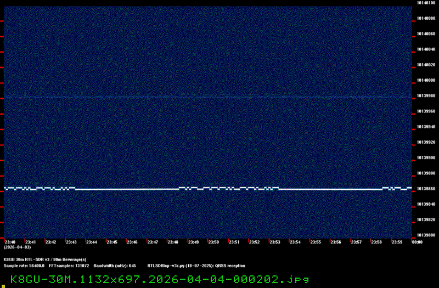Select the RTLSDRlop-v3c.py QRSS reception text
This screenshot has height=288, width=439.
pos(196,266)
